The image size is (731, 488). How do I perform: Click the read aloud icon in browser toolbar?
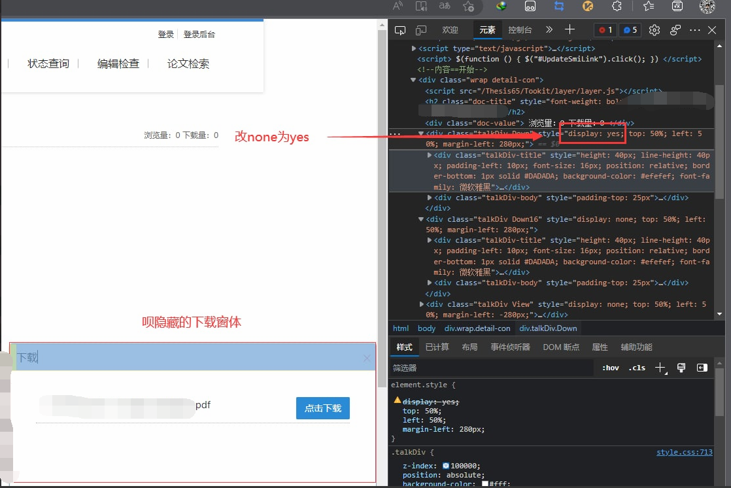(x=398, y=6)
